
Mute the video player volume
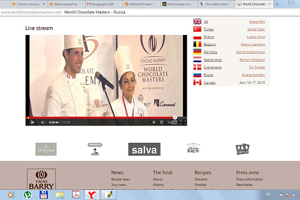pos(43,122)
